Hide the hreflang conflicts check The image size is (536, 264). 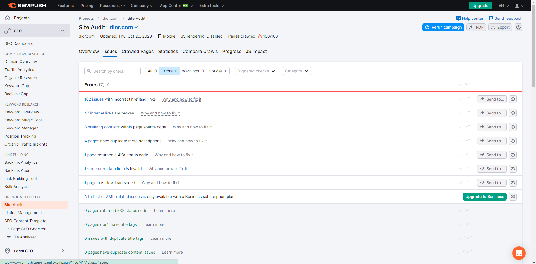click(x=513, y=127)
